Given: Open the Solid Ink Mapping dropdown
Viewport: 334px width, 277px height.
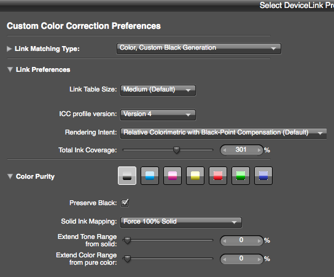Looking at the screenshot, I should coord(181,222).
